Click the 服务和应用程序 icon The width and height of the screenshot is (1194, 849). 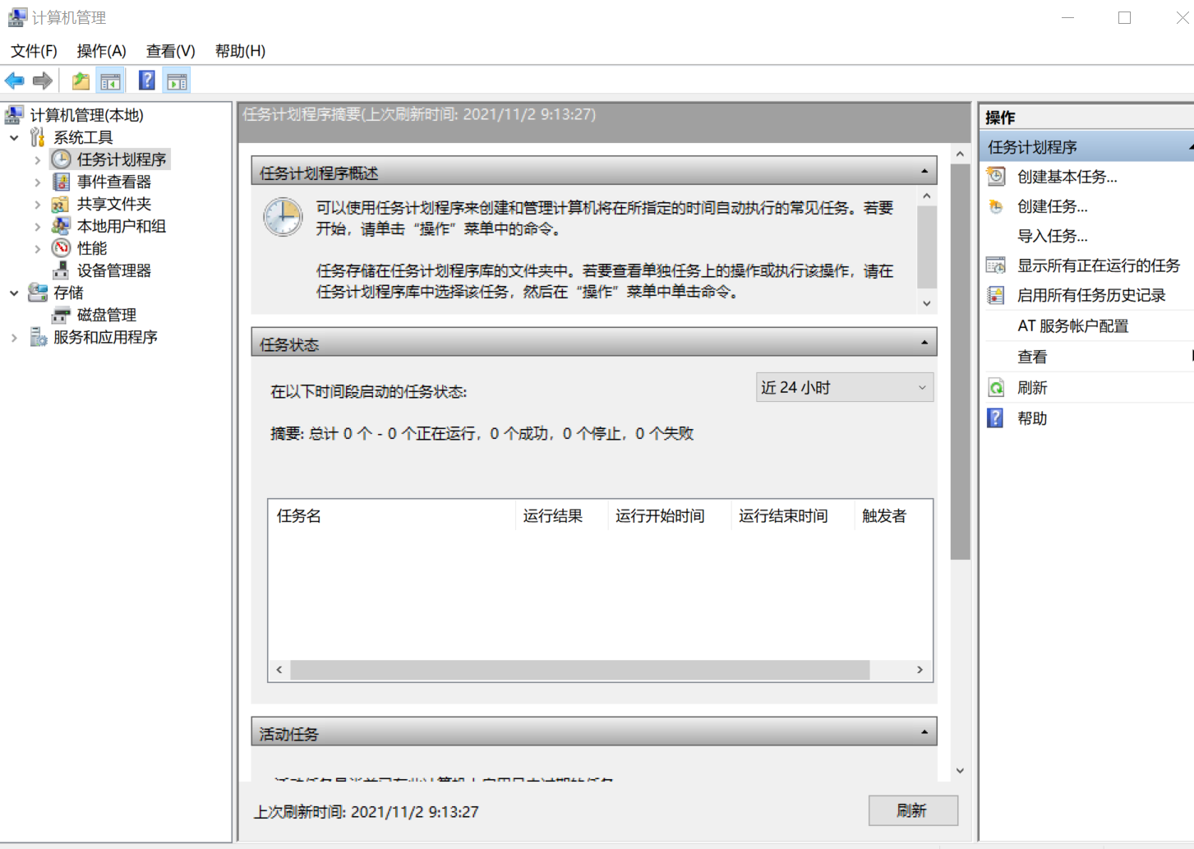tap(38, 337)
